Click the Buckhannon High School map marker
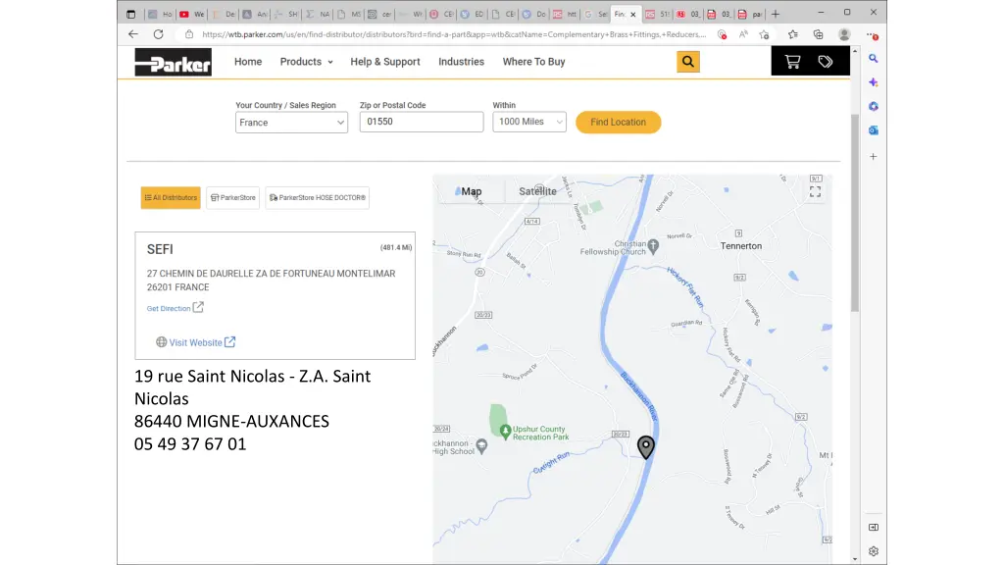This screenshot has height=565, width=1004. [x=481, y=445]
